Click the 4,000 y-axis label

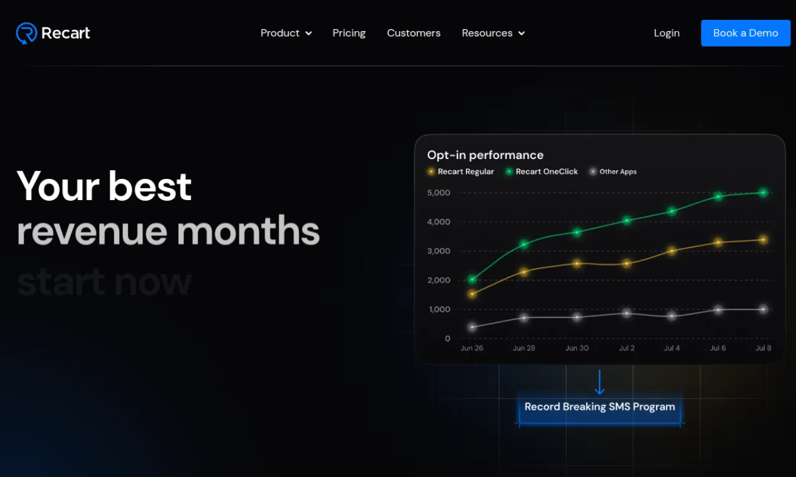point(438,222)
